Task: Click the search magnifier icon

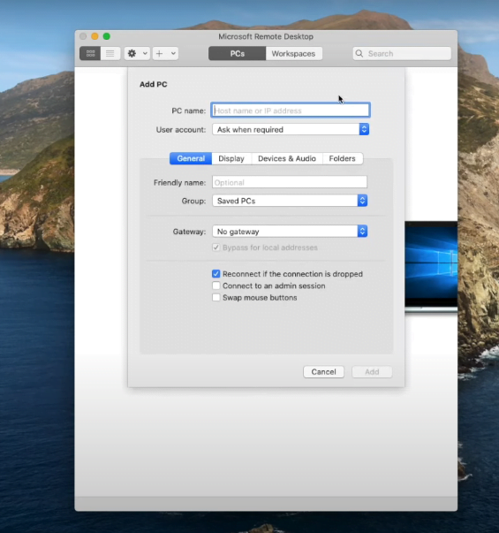Action: click(359, 53)
